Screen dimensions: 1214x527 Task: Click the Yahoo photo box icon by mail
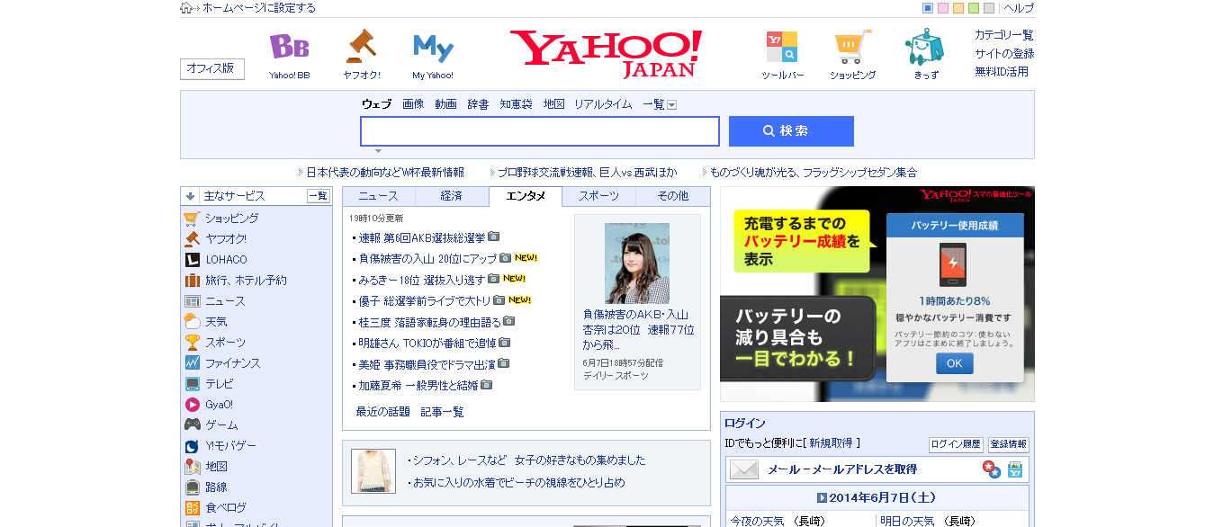[x=1015, y=469]
